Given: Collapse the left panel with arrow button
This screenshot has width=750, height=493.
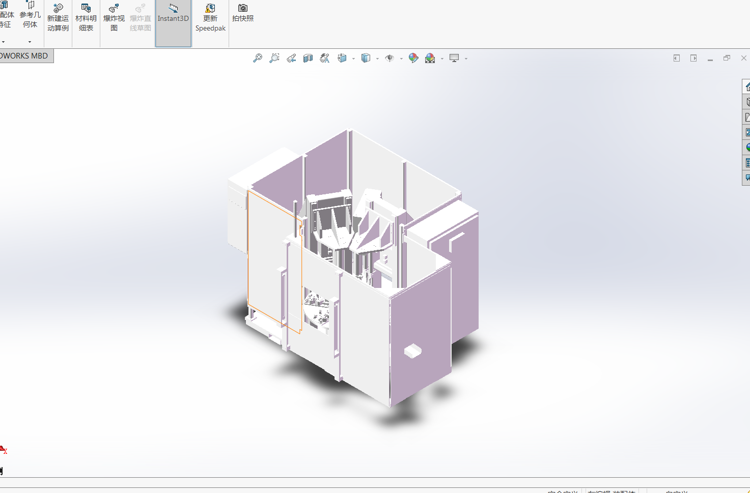Looking at the screenshot, I should (677, 58).
